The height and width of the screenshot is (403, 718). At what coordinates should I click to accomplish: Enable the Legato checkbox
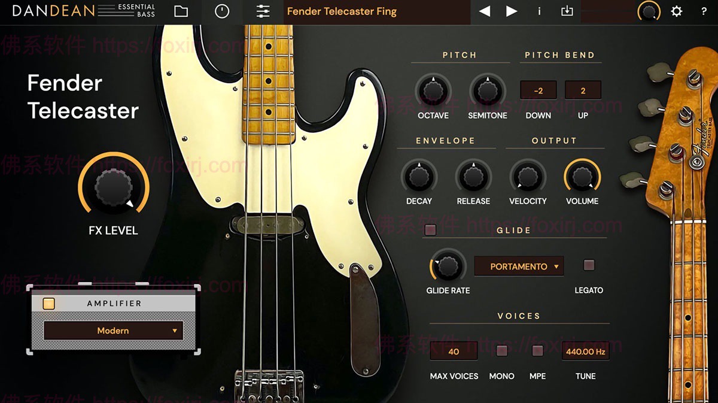(589, 265)
